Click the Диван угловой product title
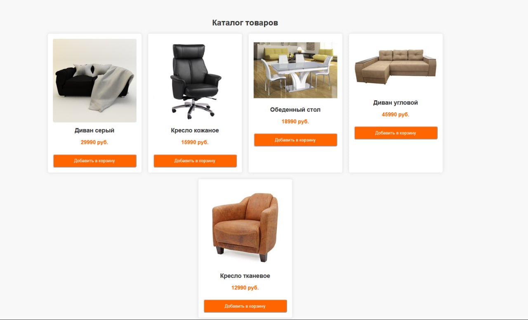 point(396,103)
